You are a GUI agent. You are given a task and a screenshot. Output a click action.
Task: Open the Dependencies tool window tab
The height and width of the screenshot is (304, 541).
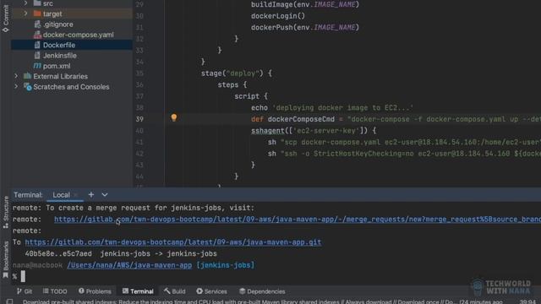[262, 291]
